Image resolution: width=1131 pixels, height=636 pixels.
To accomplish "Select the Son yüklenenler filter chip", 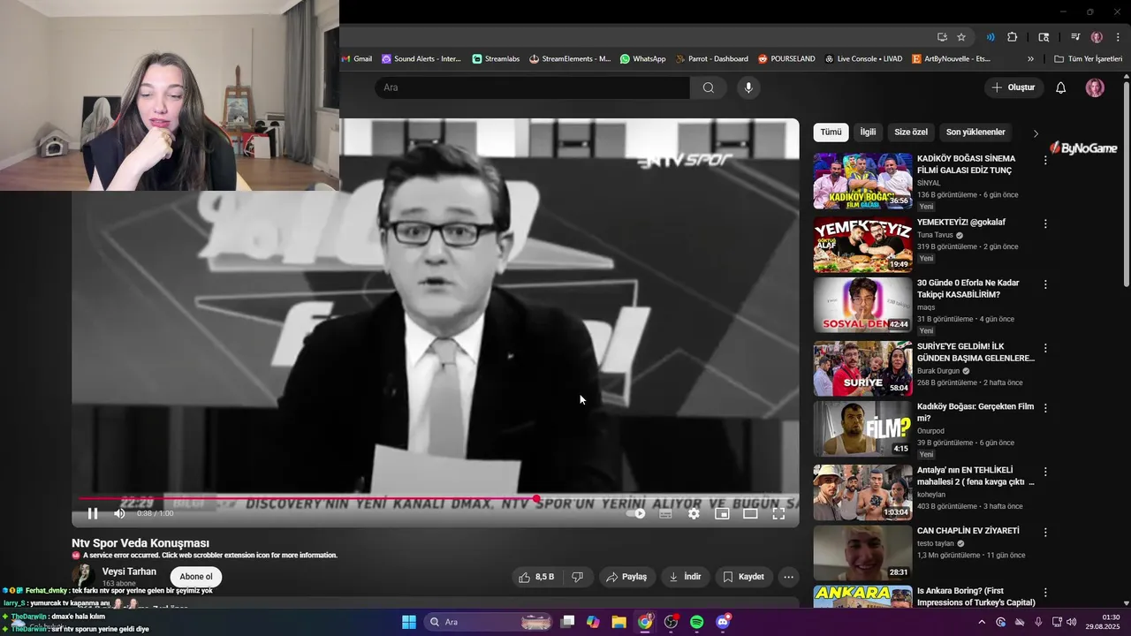I will 975,132.
